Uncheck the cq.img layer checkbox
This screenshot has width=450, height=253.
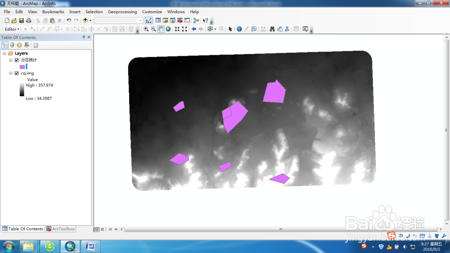click(17, 73)
